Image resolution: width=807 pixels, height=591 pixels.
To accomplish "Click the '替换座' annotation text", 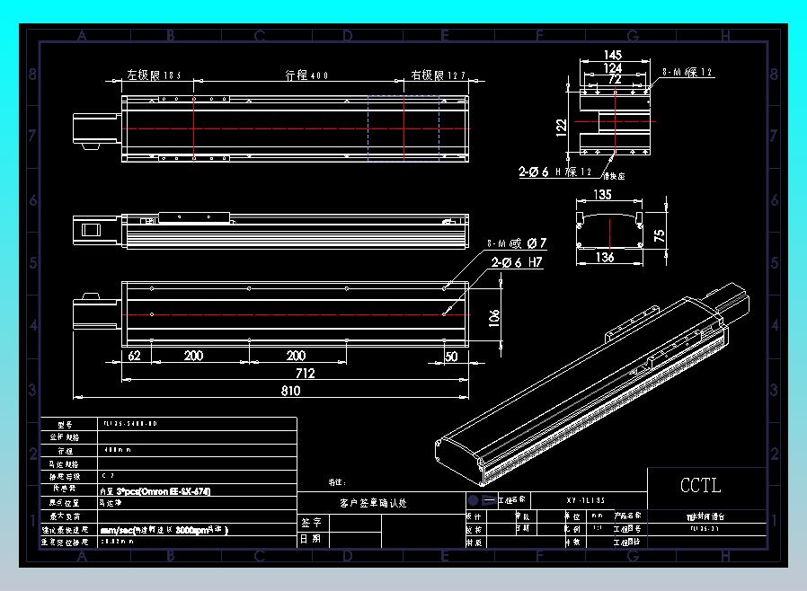I will pos(614,176).
